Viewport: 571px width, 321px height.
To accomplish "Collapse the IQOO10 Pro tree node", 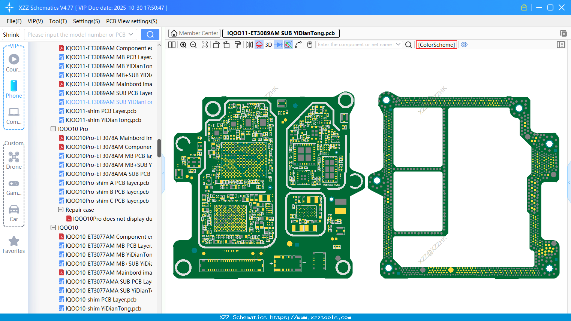I will [53, 129].
